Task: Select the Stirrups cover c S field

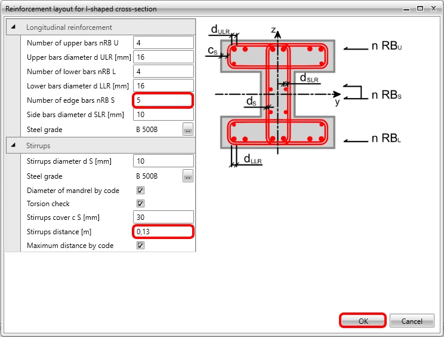Action: 164,217
